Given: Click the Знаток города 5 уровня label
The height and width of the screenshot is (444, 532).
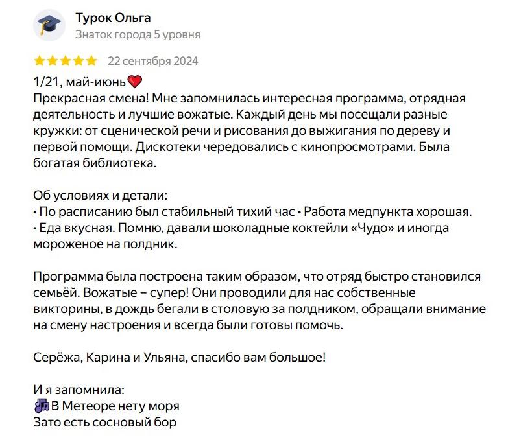Looking at the screenshot, I should pyautogui.click(x=138, y=34).
